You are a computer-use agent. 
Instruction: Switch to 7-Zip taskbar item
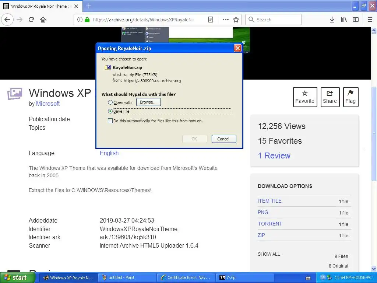point(245,278)
